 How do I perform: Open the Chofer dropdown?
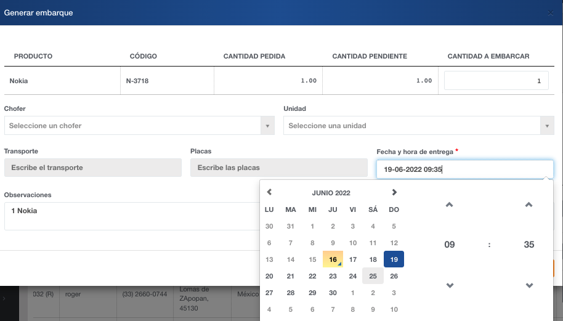coord(139,126)
